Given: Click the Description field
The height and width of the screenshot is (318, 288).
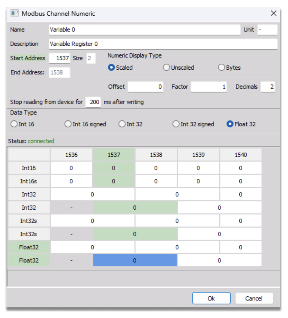Looking at the screenshot, I should (141, 44).
